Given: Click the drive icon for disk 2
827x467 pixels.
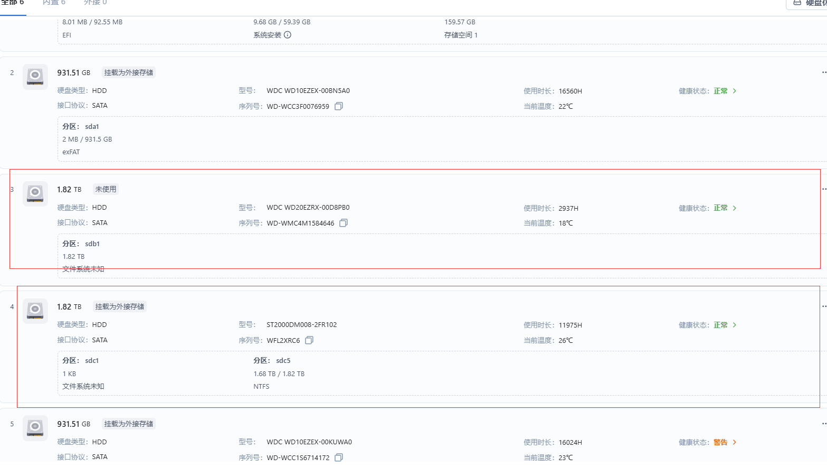Looking at the screenshot, I should 35,77.
